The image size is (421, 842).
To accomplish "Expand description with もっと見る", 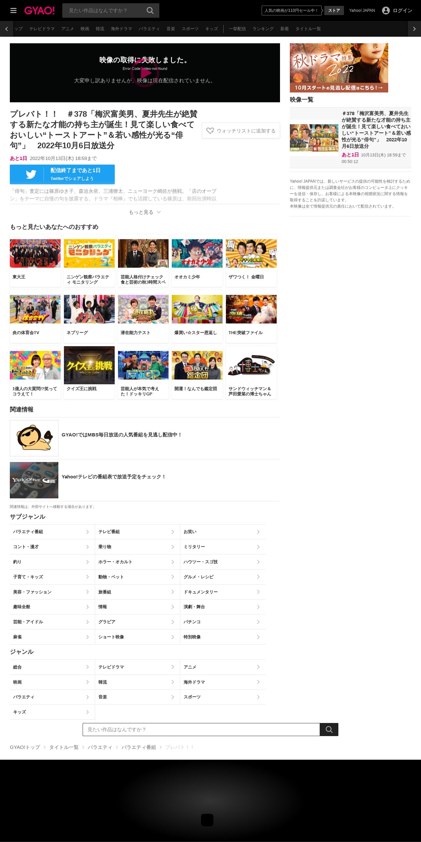I will [145, 212].
